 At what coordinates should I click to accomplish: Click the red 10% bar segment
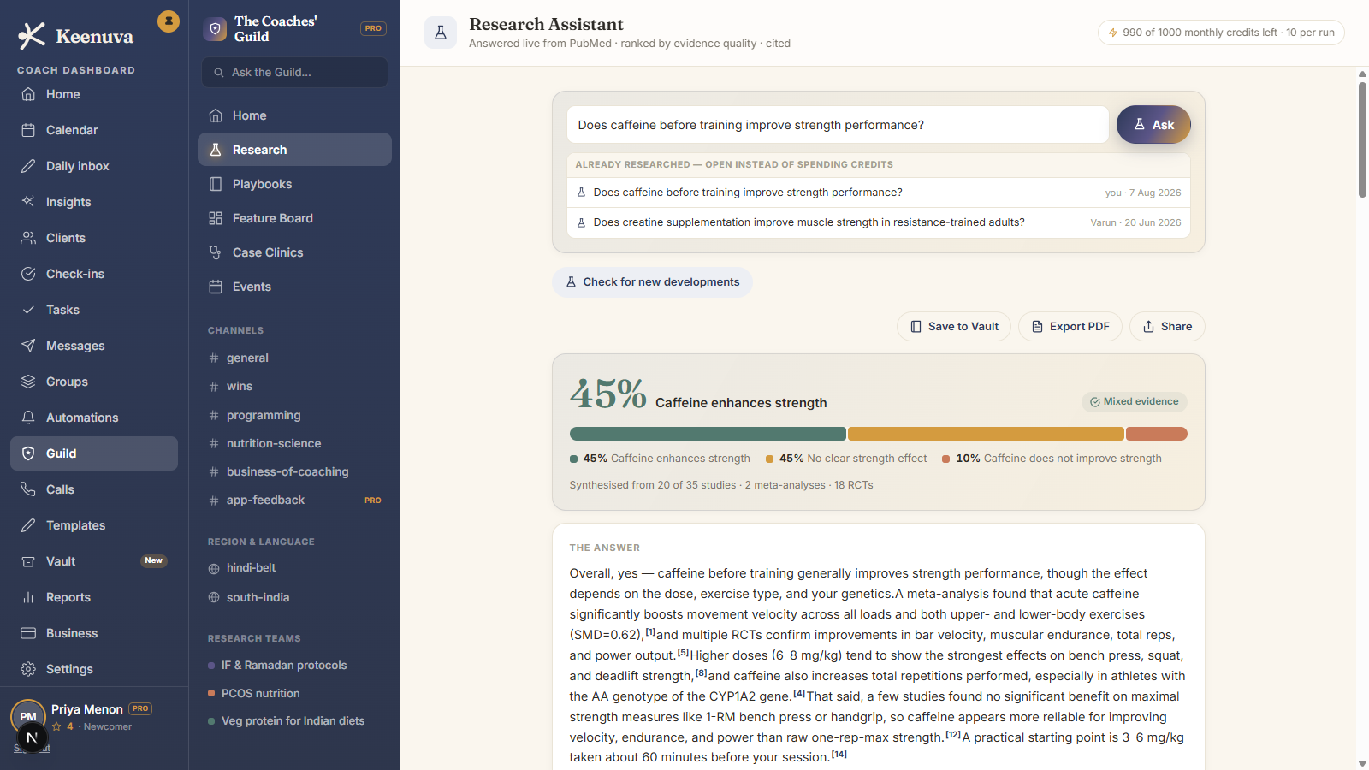1157,434
